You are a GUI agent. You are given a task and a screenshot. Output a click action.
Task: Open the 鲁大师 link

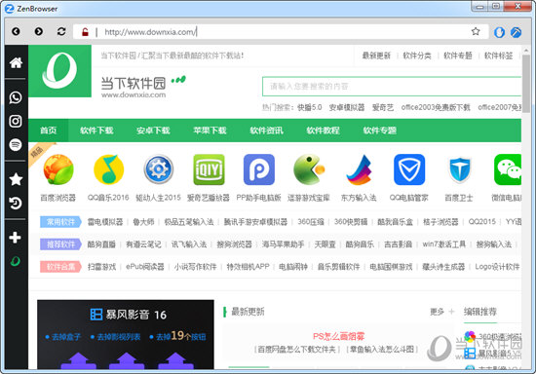(143, 222)
